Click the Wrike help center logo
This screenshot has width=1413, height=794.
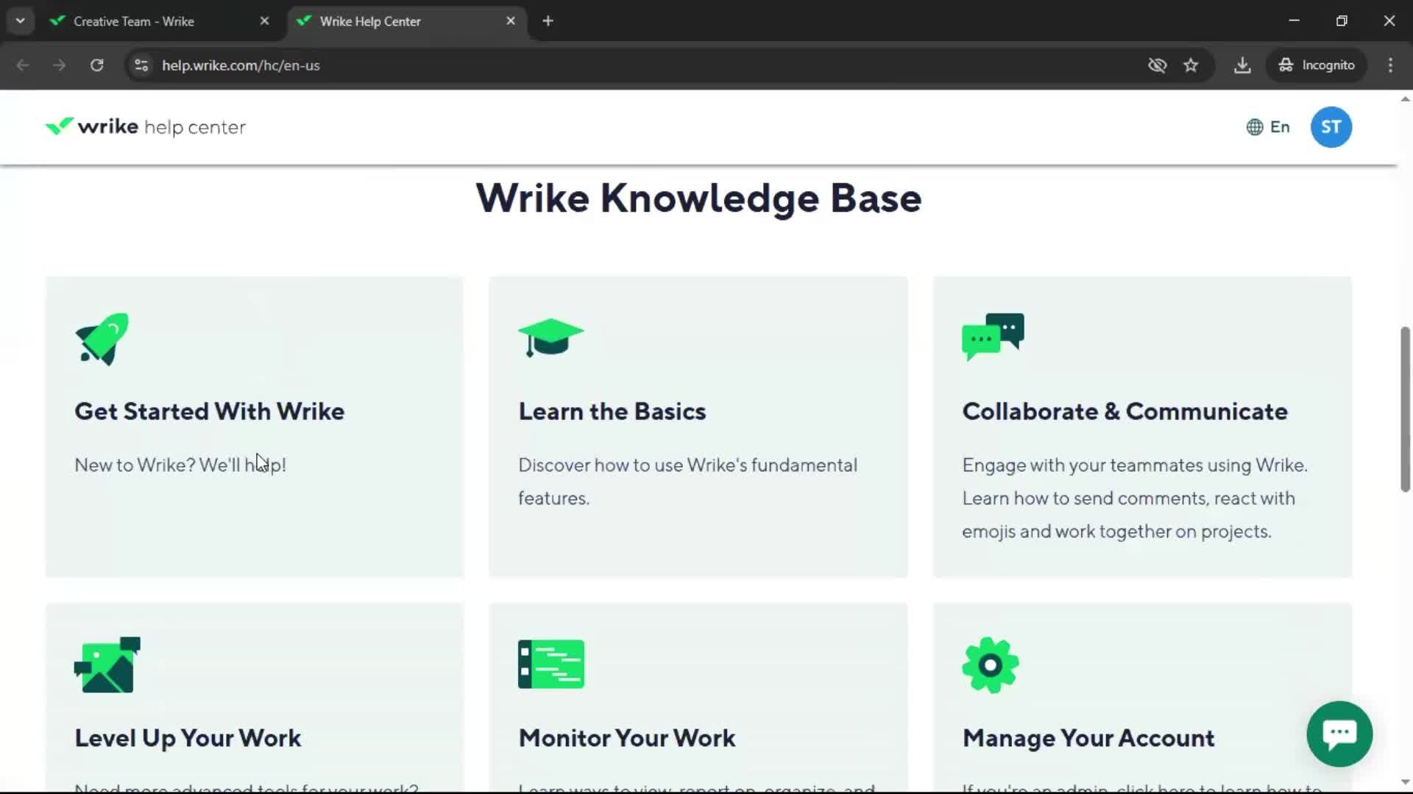(145, 127)
